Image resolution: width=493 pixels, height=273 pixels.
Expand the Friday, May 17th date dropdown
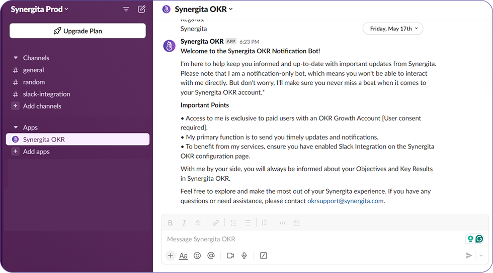click(x=393, y=29)
